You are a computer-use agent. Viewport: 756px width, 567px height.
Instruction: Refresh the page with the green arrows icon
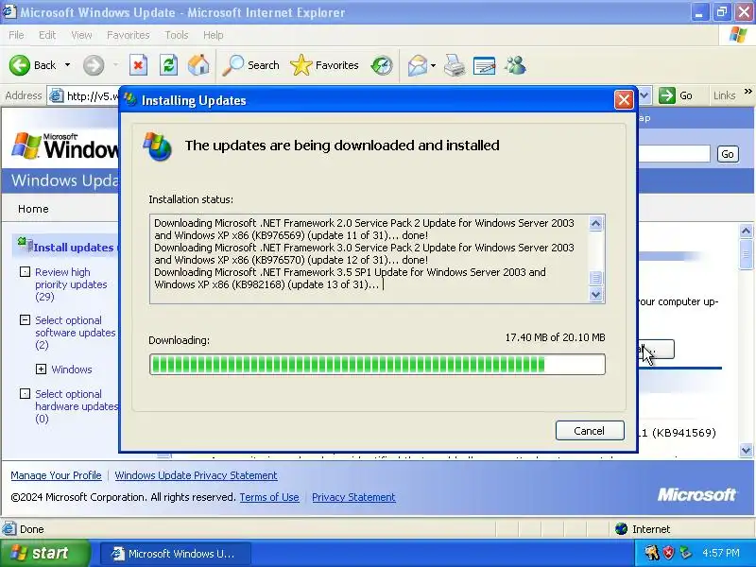[169, 65]
